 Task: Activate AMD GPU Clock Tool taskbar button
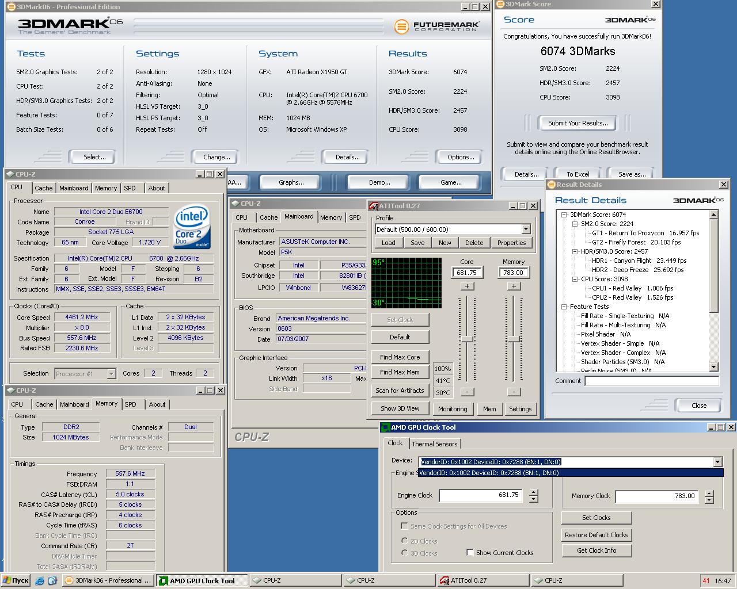point(202,581)
